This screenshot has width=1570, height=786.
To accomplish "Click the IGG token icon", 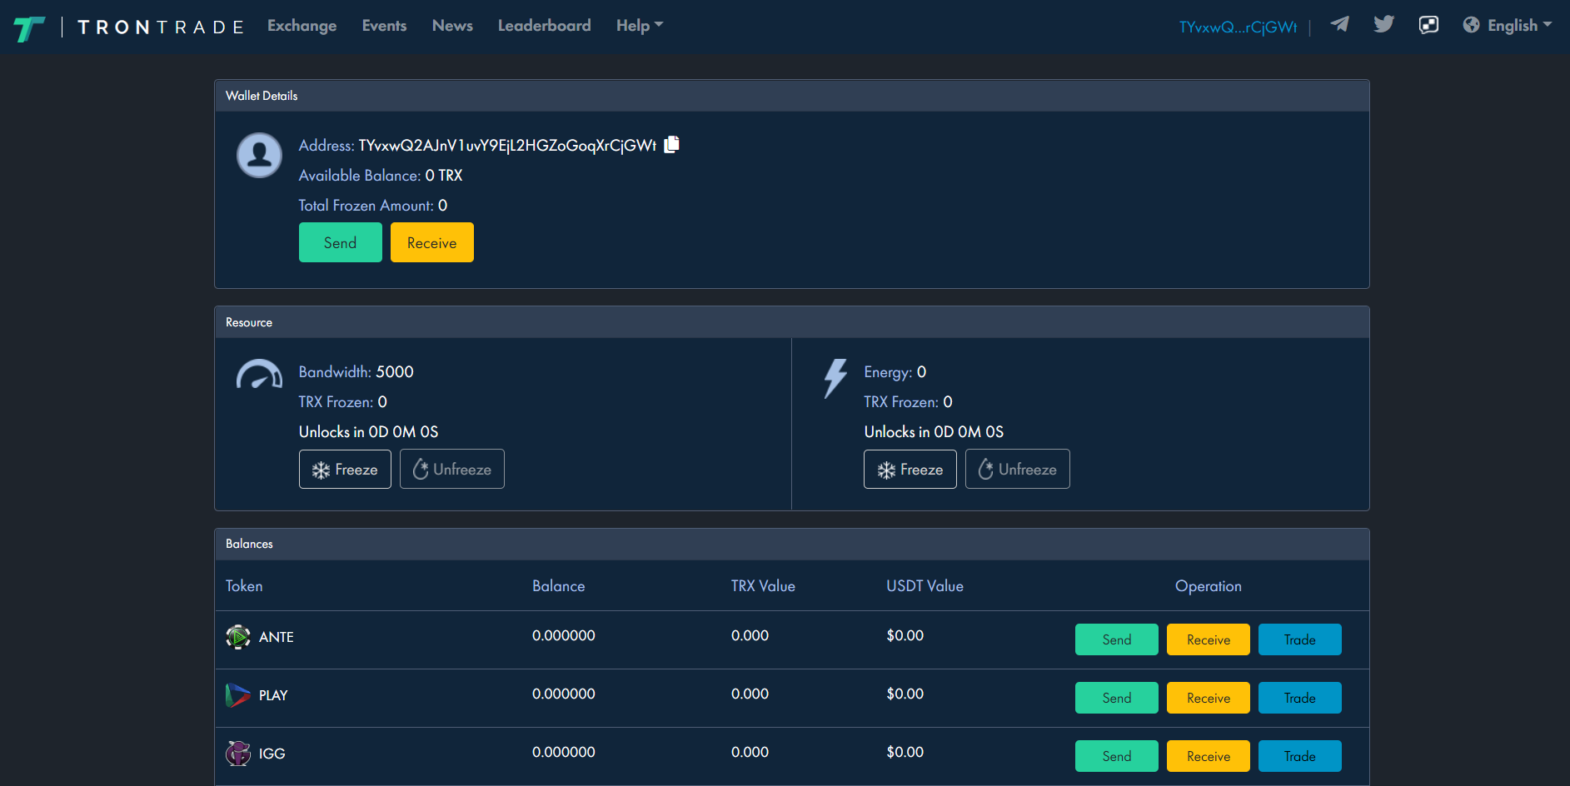I will pyautogui.click(x=238, y=754).
